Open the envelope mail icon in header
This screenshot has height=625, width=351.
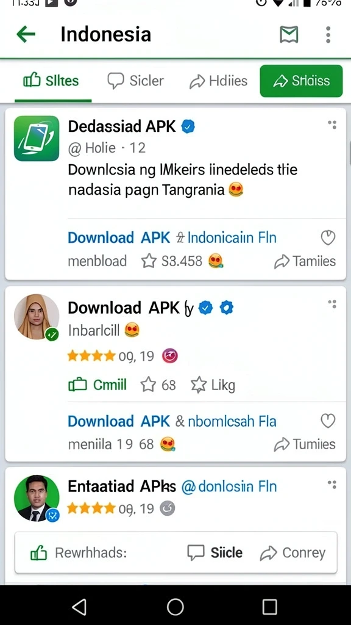pyautogui.click(x=289, y=35)
